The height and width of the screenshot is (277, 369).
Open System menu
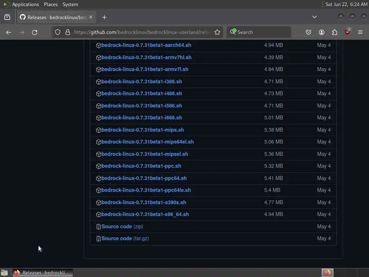[x=70, y=4]
